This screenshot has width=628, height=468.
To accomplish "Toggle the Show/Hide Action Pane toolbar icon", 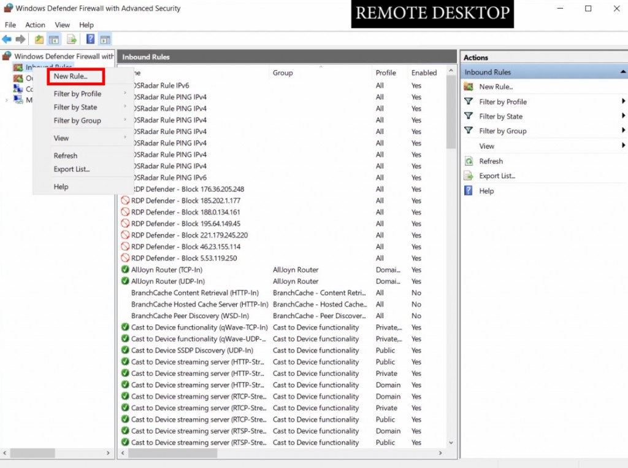I will [x=105, y=39].
